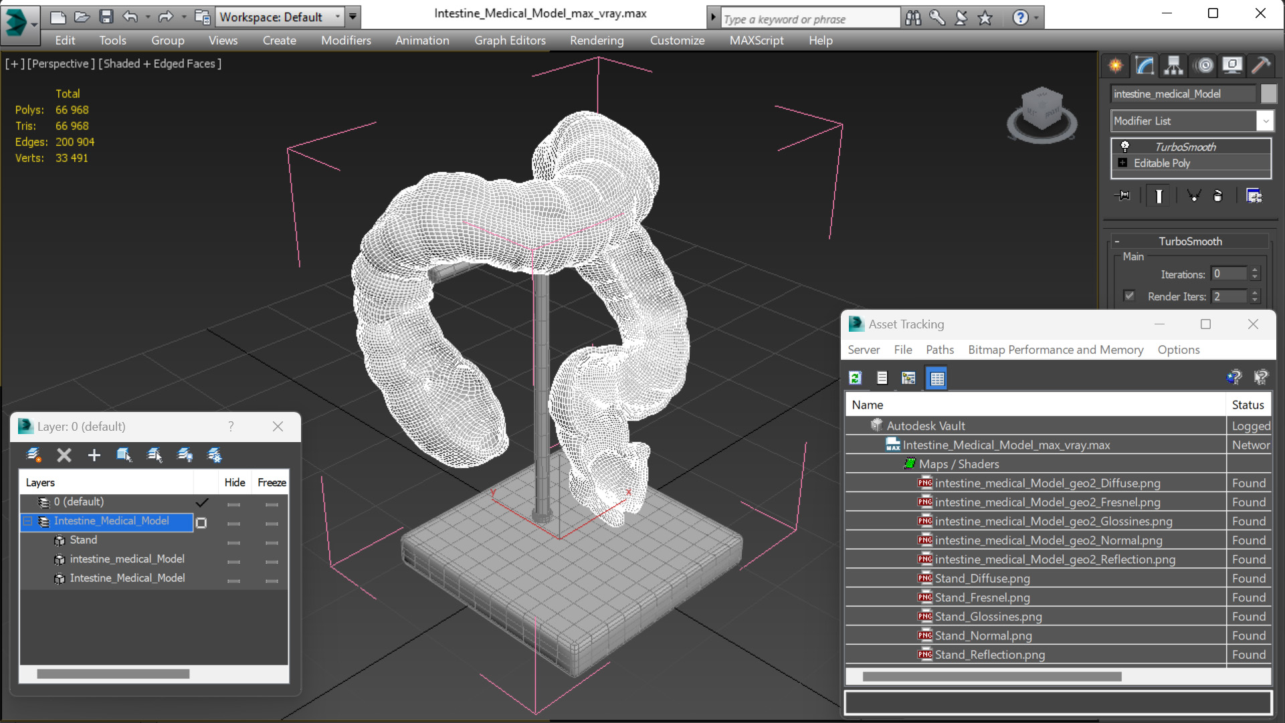1285x723 pixels.
Task: Open the Modifier List dropdown
Action: (1265, 121)
